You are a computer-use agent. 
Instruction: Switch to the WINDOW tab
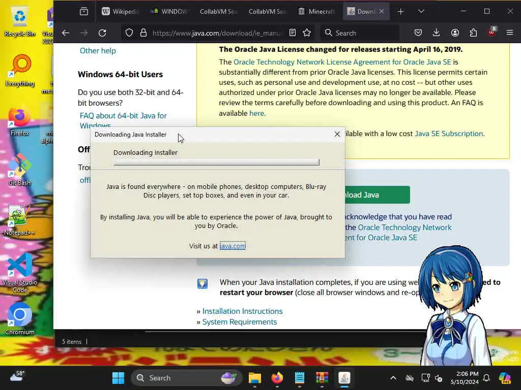click(169, 12)
